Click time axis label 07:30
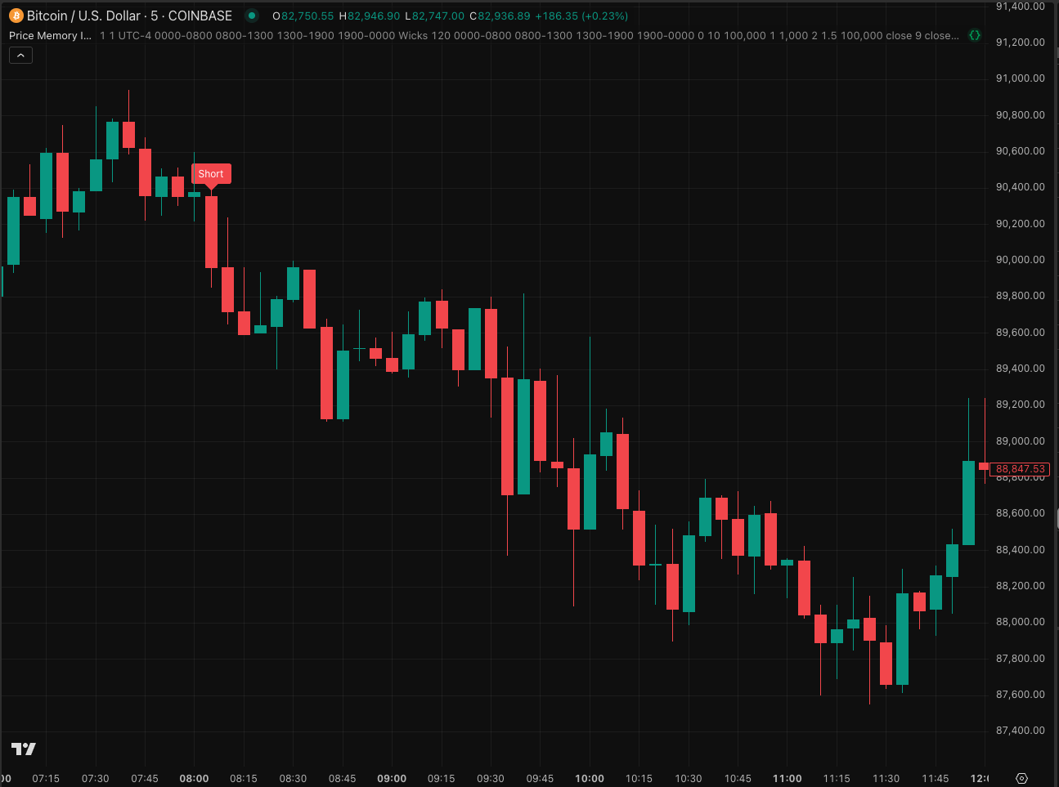1059x787 pixels. 96,778
